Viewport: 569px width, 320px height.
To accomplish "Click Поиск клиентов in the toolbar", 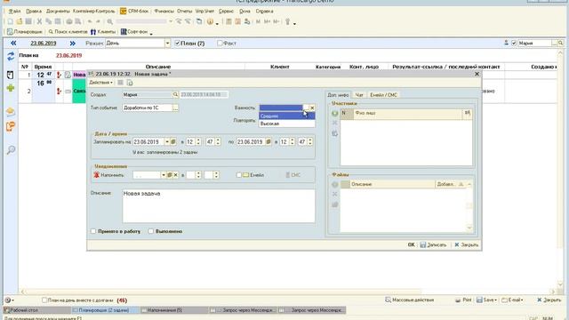I will pyautogui.click(x=68, y=32).
